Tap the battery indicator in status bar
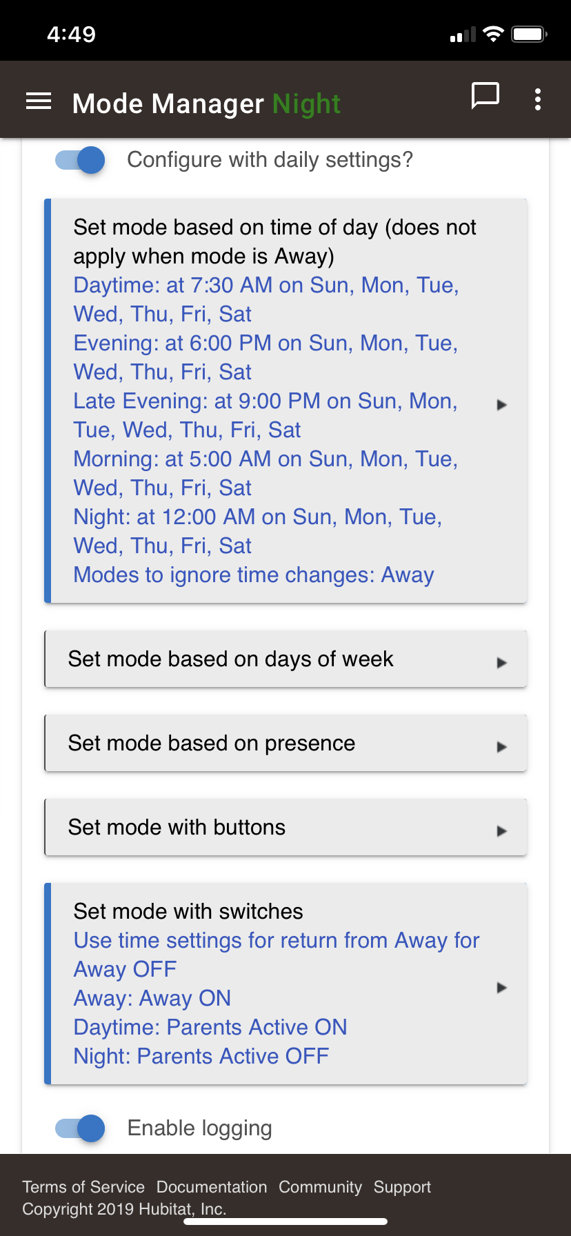 529,34
